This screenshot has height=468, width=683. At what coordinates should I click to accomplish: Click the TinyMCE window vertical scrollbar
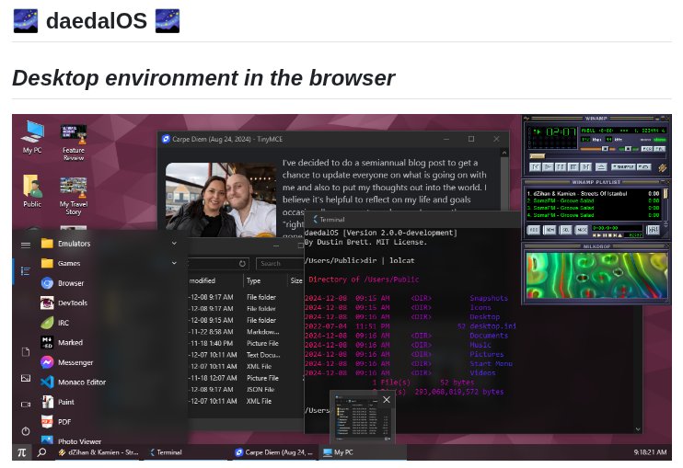point(504,180)
